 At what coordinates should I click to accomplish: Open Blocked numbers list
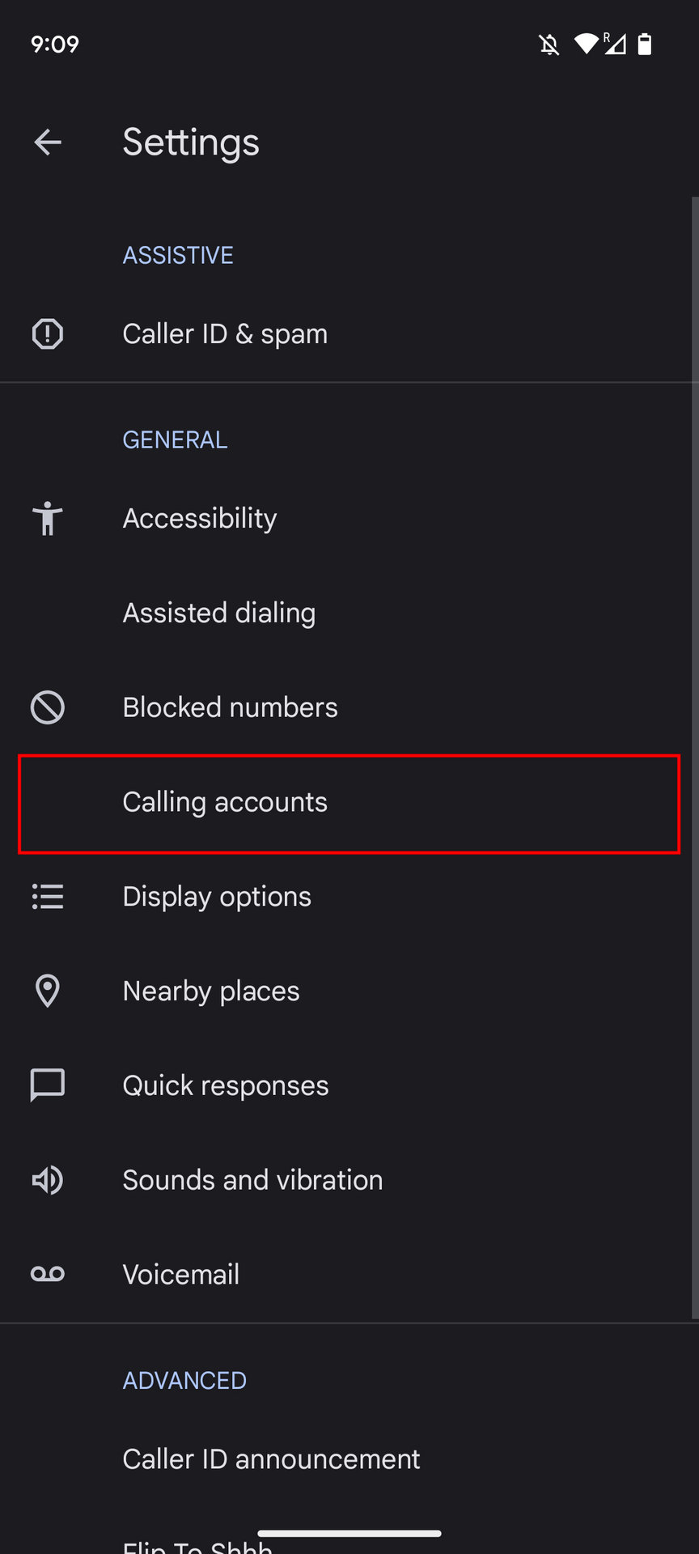coord(230,707)
